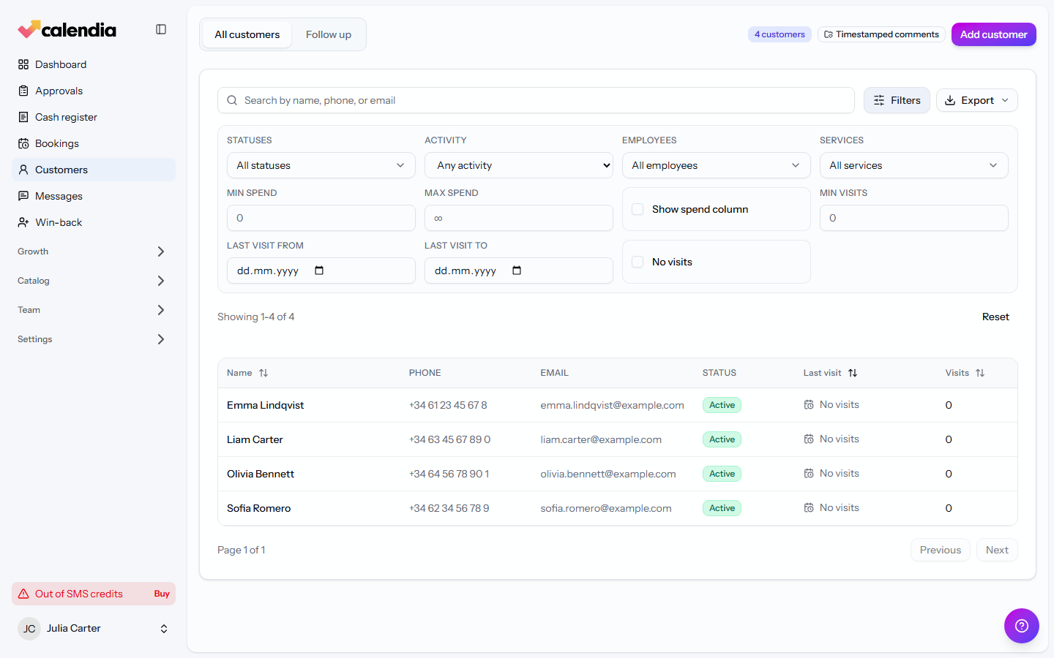Image resolution: width=1054 pixels, height=658 pixels.
Task: Sort by Visits arrows icon
Action: click(980, 373)
